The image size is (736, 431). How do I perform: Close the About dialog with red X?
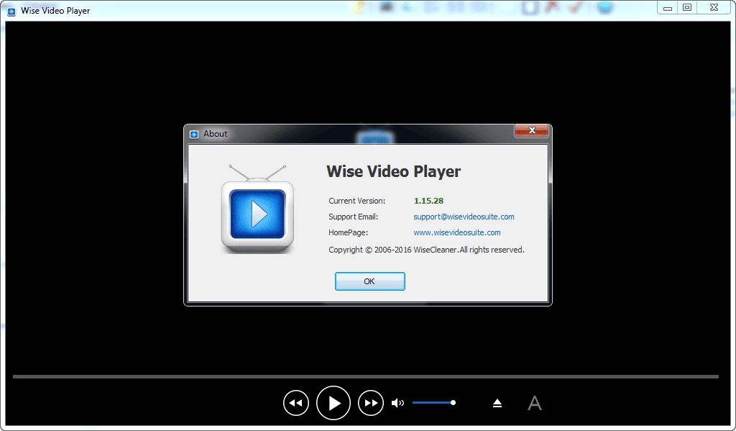click(x=531, y=130)
